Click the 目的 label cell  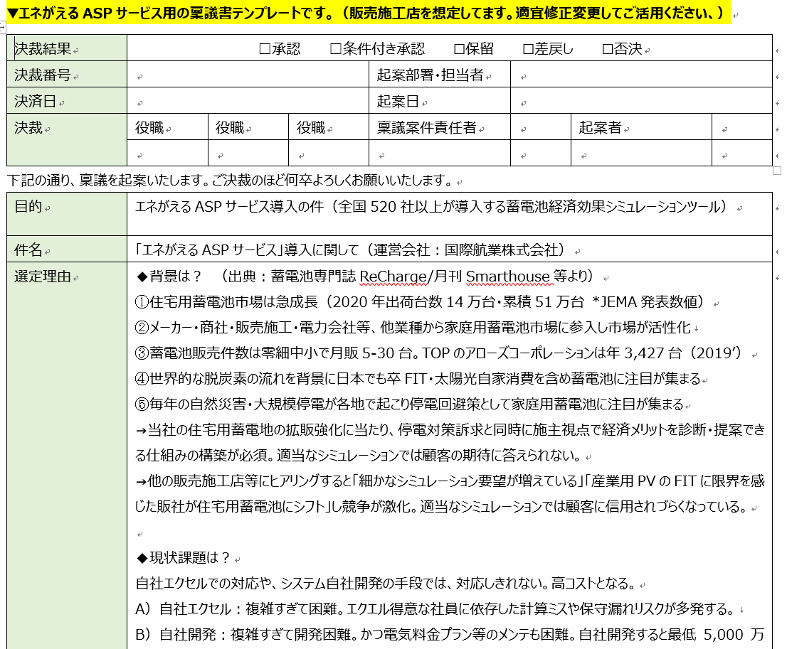pyautogui.click(x=67, y=214)
